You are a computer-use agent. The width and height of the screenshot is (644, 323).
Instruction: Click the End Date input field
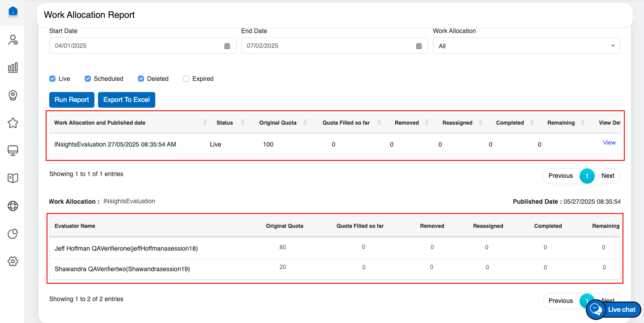327,46
